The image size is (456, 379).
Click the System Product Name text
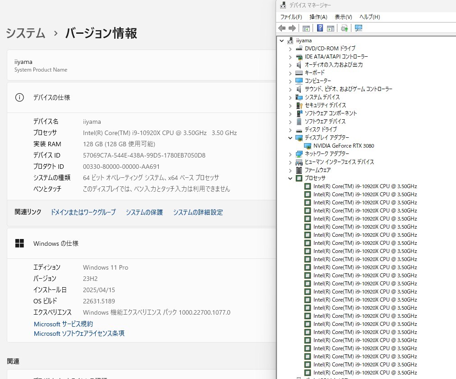click(x=41, y=70)
